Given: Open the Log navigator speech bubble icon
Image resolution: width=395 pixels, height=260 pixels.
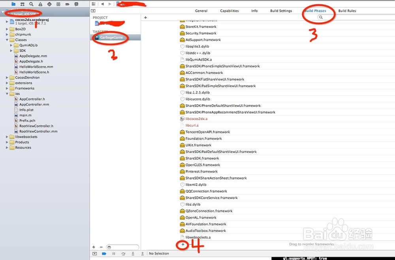Looking at the screenshot, I should pyautogui.click(x=76, y=4).
